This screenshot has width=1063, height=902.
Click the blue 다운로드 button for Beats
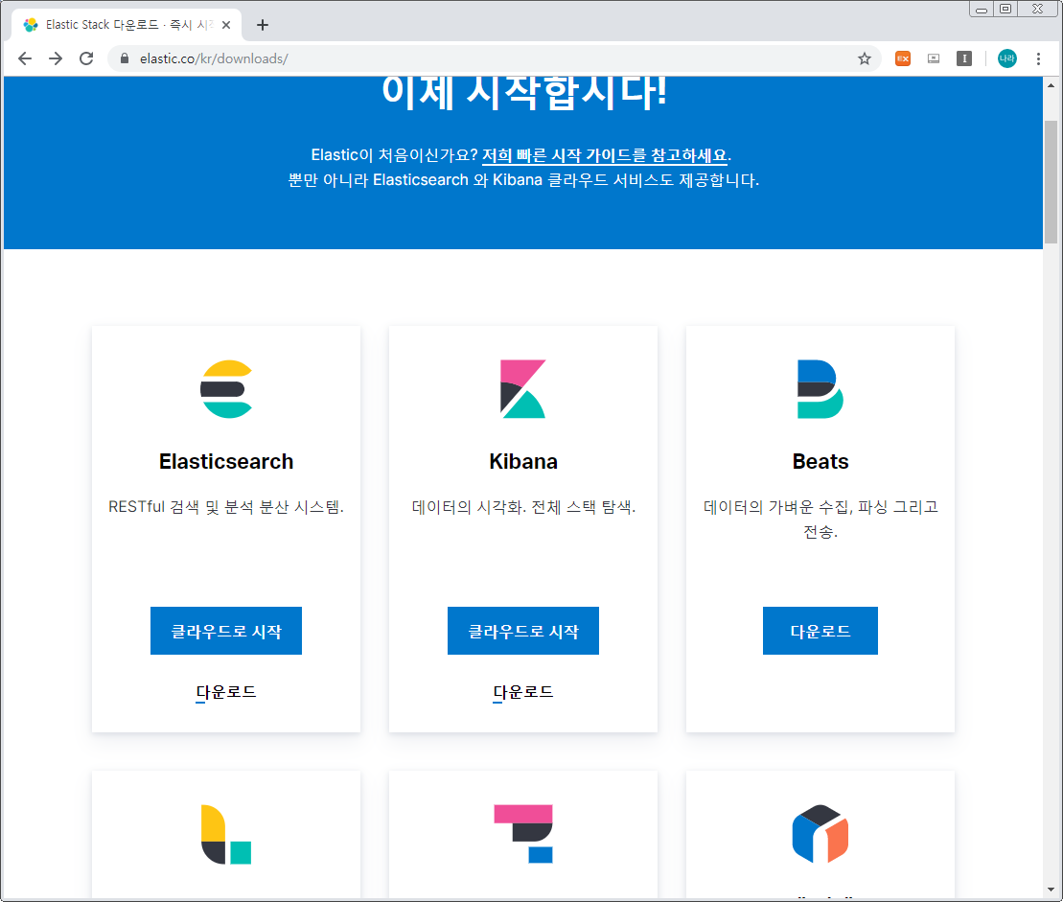pos(820,631)
